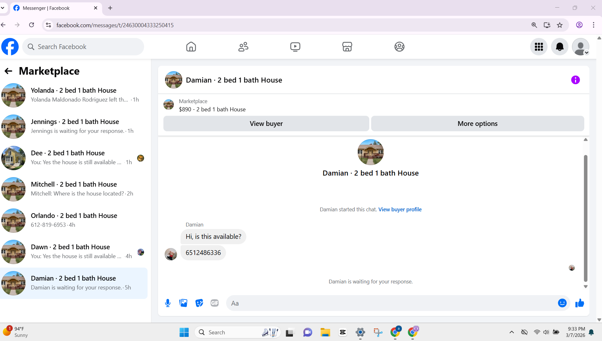
Task: Open Mitchell's 2 bed 1 bath House chat
Action: click(x=74, y=189)
